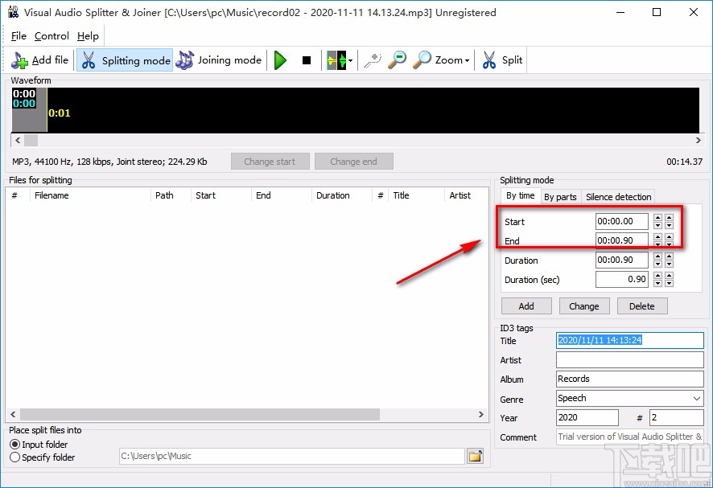This screenshot has width=713, height=488.
Task: Click the Change button under splitting mode
Action: point(584,306)
